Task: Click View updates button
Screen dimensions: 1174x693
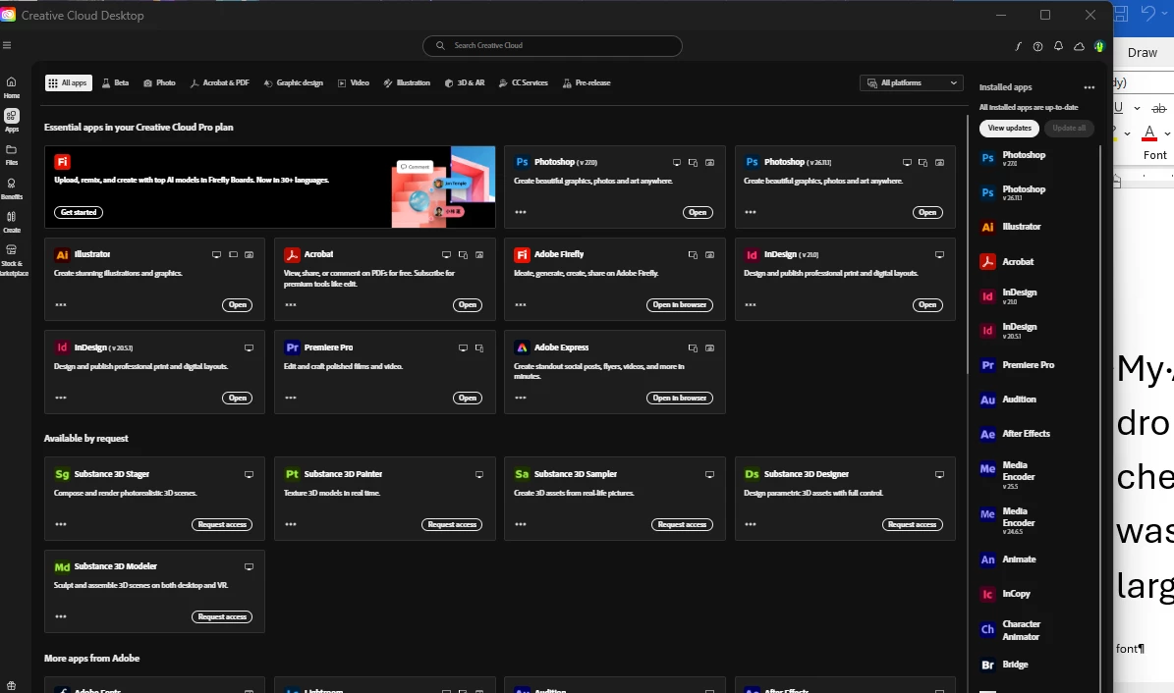Action: [1009, 128]
